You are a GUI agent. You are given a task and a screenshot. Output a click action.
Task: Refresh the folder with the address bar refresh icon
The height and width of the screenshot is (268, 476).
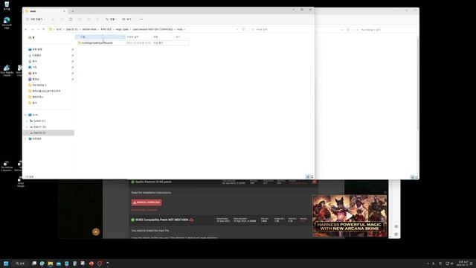click(243, 30)
